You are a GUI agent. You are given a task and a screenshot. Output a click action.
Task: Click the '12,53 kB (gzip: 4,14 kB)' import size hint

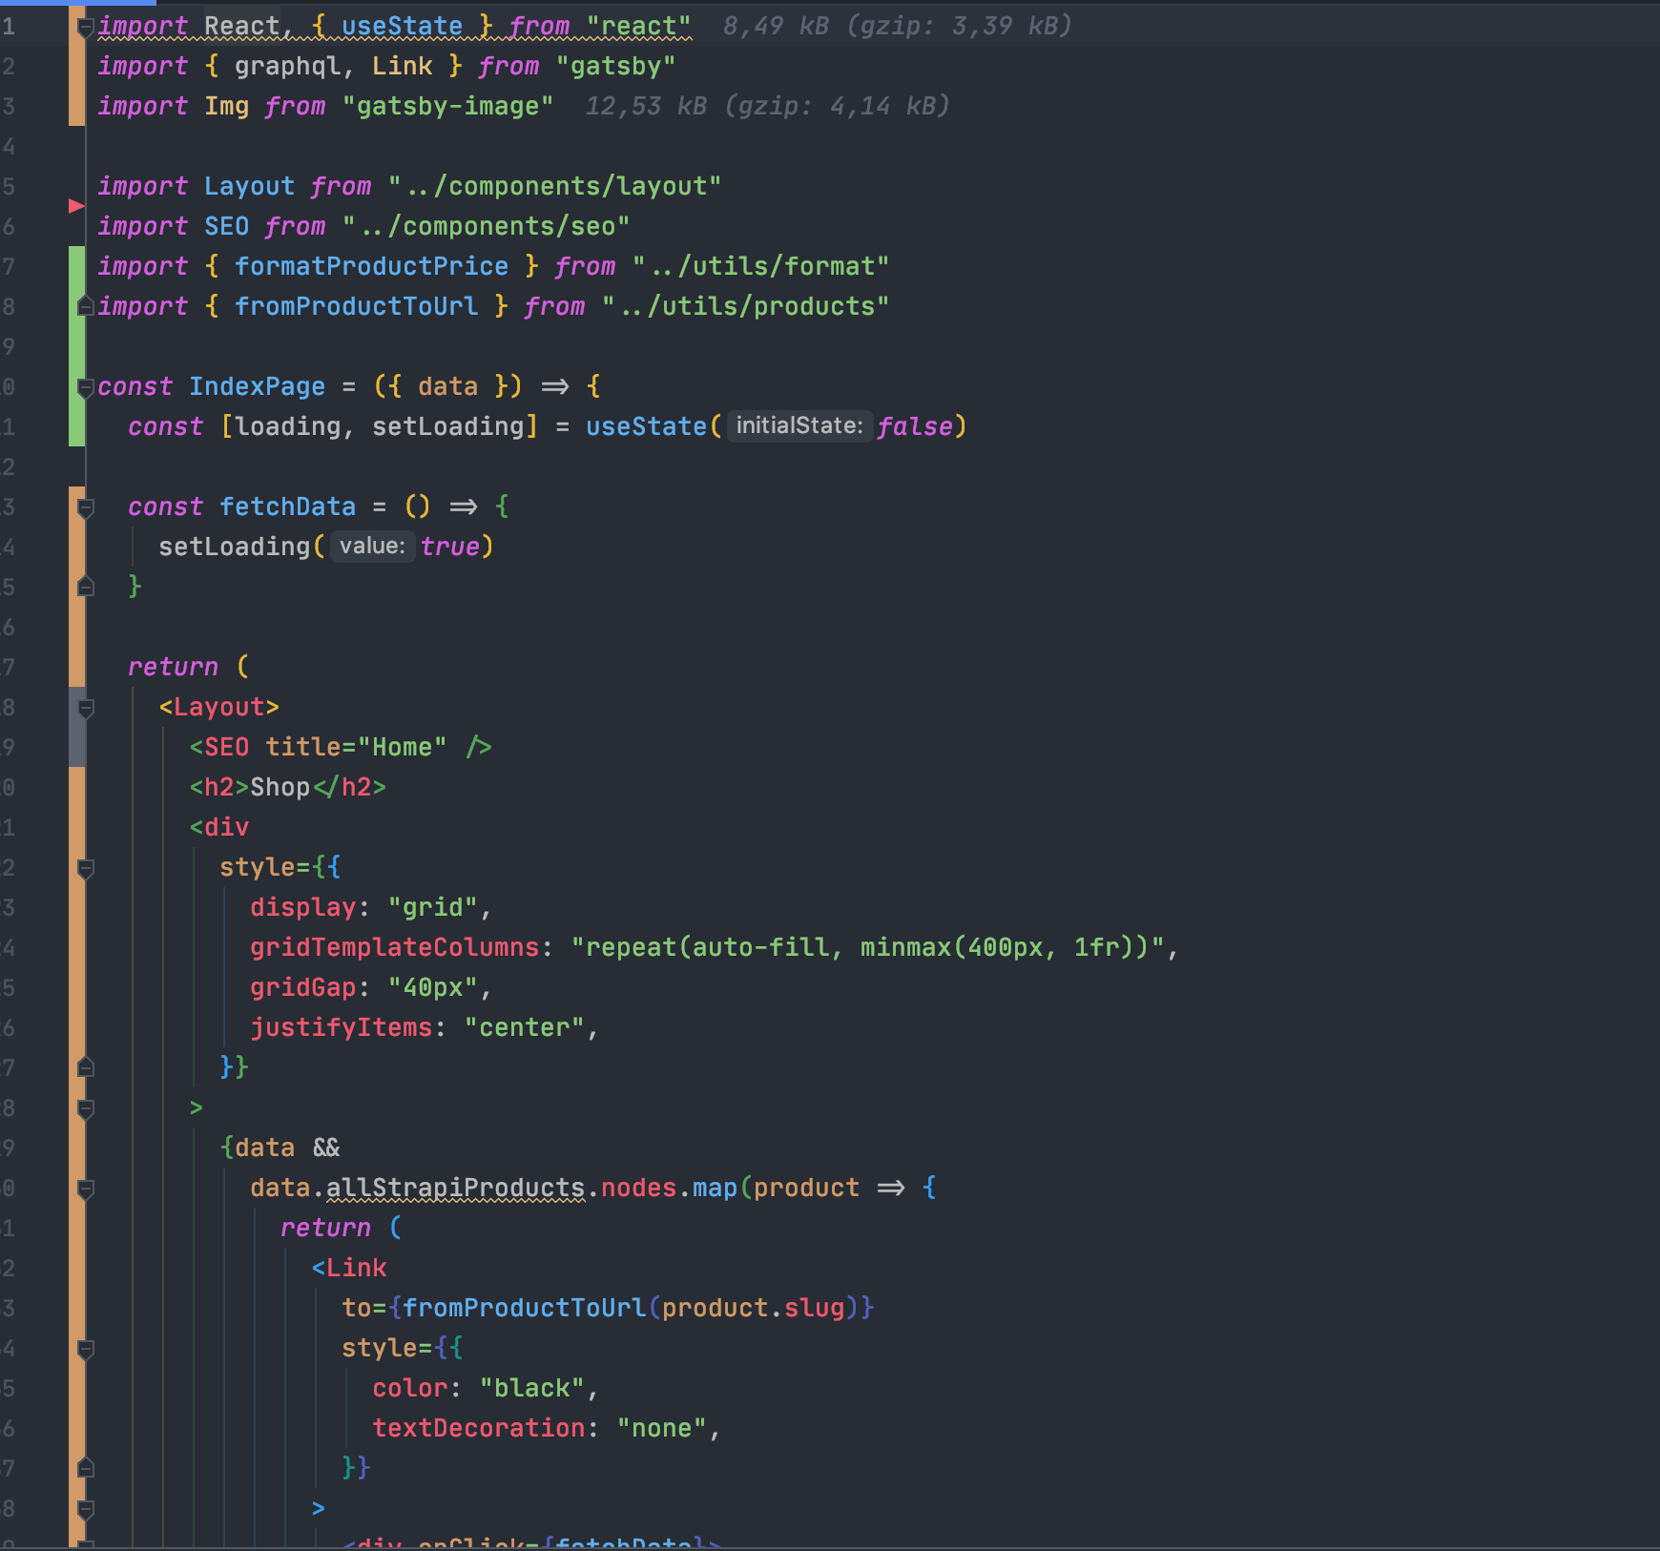click(767, 106)
